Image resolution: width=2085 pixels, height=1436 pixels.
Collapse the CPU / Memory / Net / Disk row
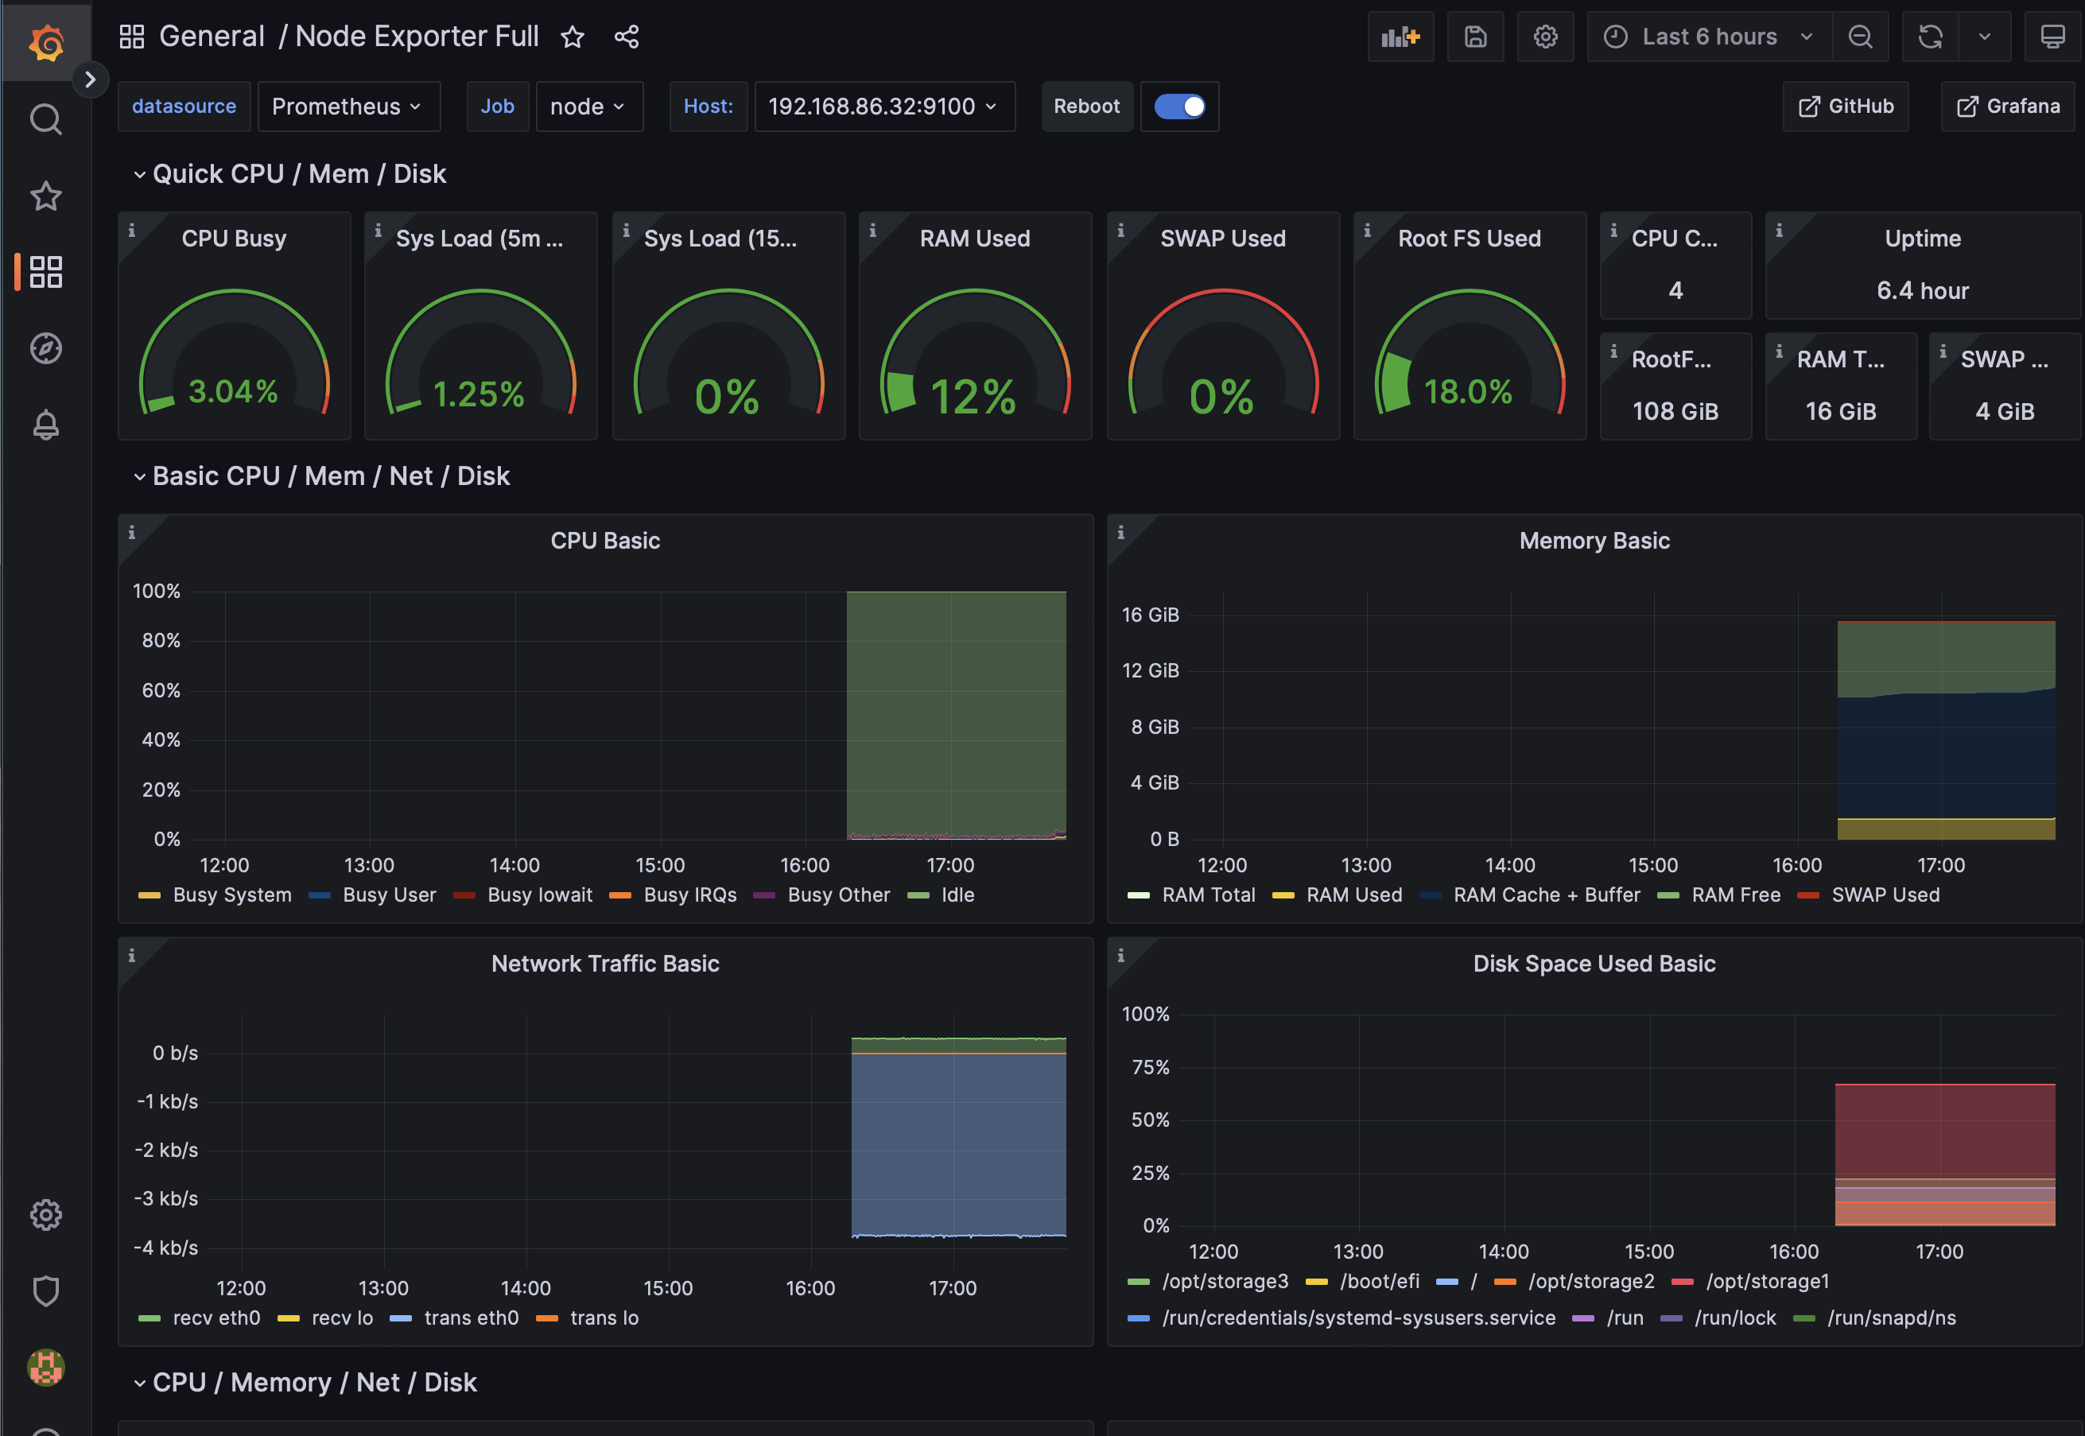pyautogui.click(x=305, y=1382)
